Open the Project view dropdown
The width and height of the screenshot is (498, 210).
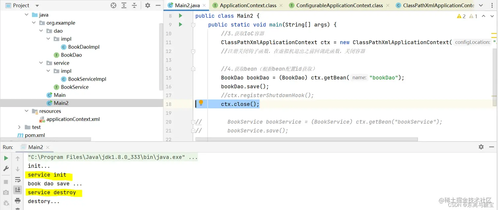(37, 6)
